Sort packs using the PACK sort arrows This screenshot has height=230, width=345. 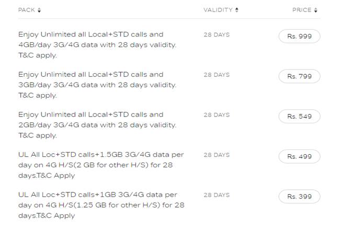[x=39, y=10]
